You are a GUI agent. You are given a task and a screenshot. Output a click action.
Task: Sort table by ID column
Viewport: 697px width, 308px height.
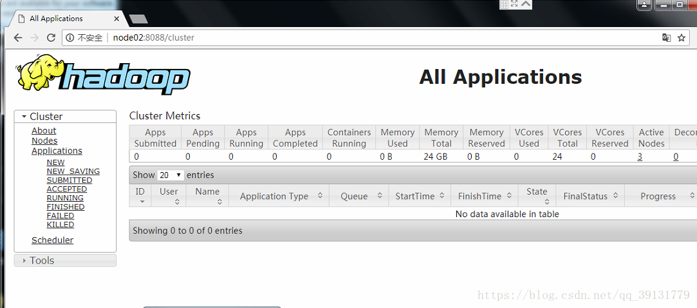140,196
